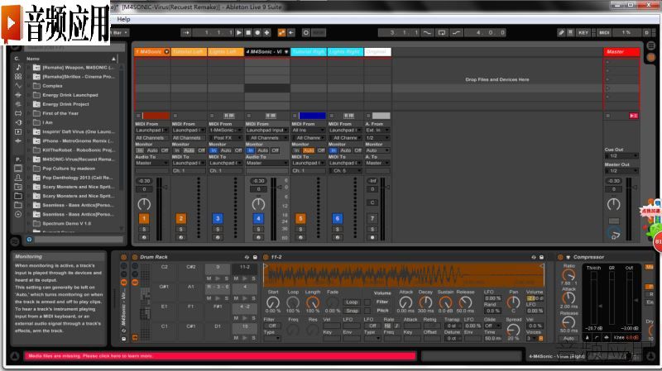Toggle track 4 activator button
The width and height of the screenshot is (662, 371).
258,218
